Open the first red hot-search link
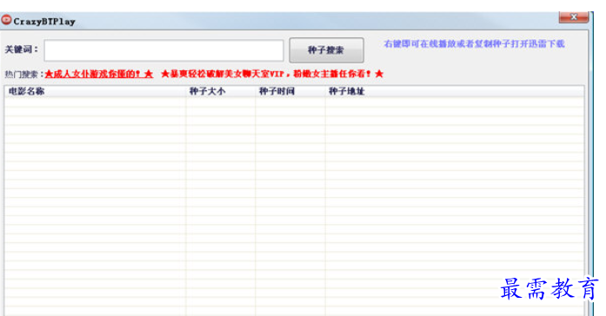Screen dimensions: 606x316 coord(99,74)
